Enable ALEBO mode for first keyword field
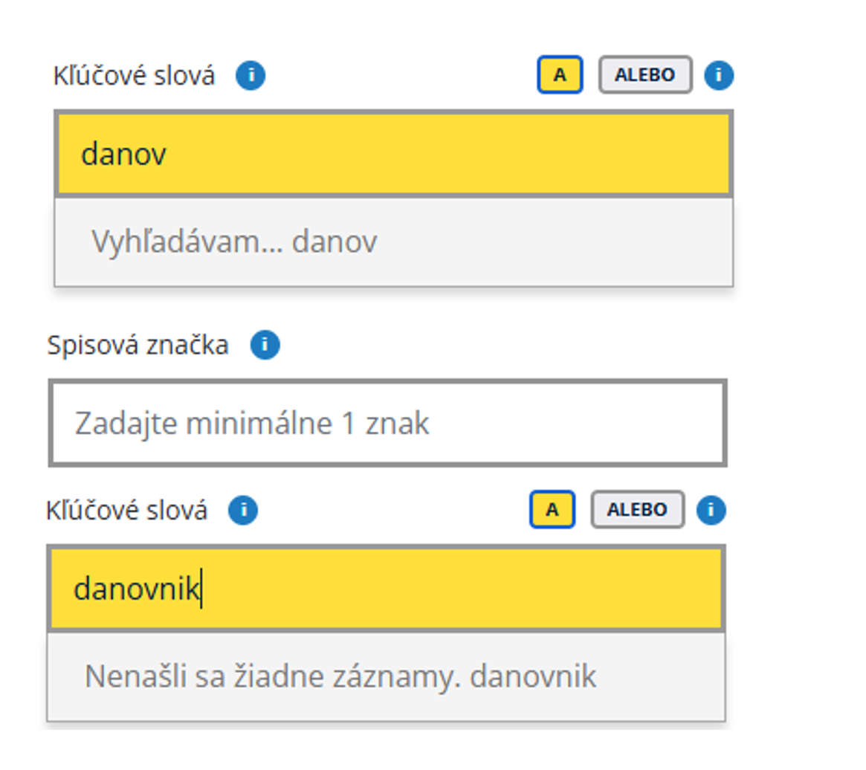Image resolution: width=866 pixels, height=770 pixels. 644,74
